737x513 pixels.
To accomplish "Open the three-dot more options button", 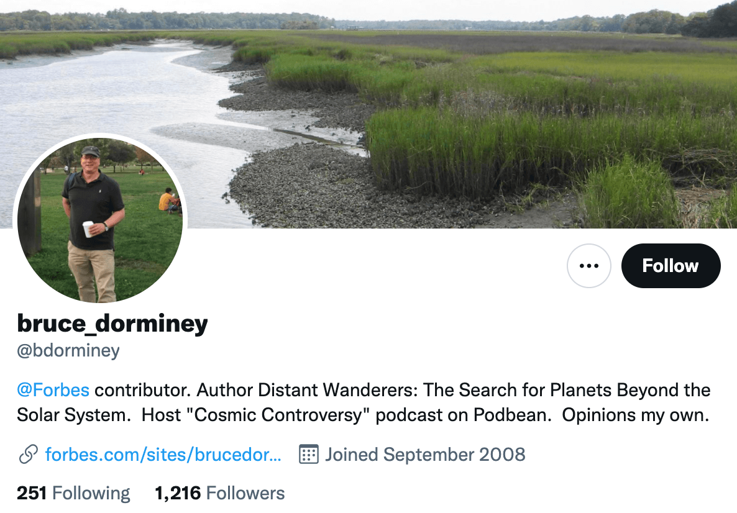I will click(588, 266).
